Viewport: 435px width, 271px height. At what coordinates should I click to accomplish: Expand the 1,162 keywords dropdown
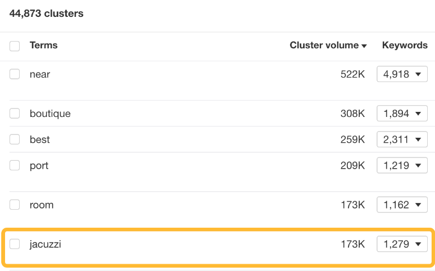click(x=402, y=205)
